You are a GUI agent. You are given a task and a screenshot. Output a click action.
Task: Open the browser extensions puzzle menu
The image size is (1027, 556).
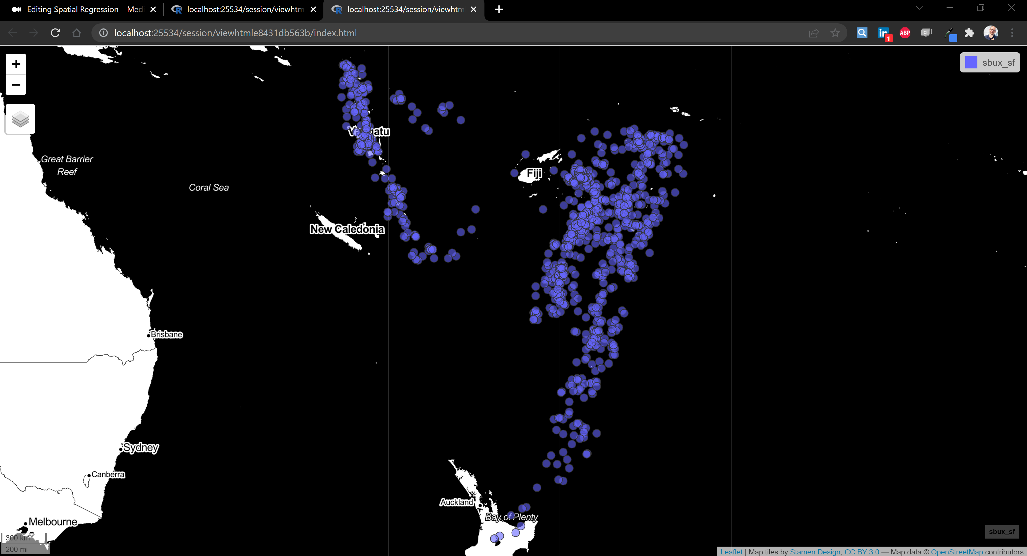point(969,33)
